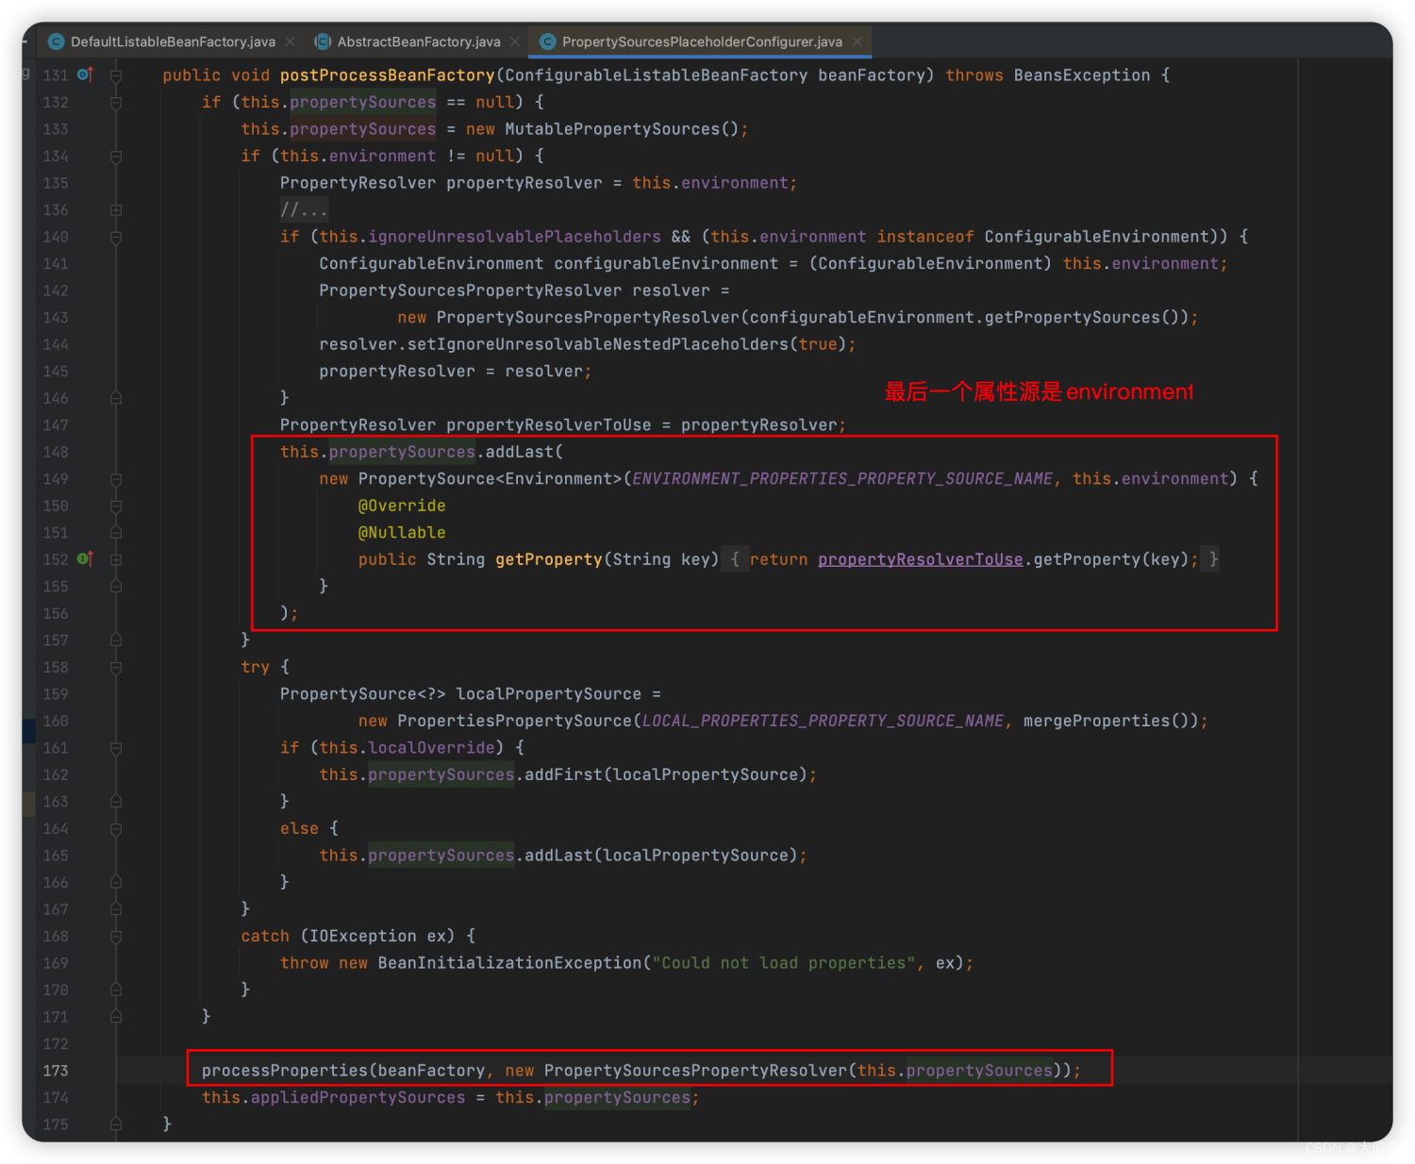Click the implements-method gutter icon at line 152
The height and width of the screenshot is (1164, 1415).
coord(85,559)
